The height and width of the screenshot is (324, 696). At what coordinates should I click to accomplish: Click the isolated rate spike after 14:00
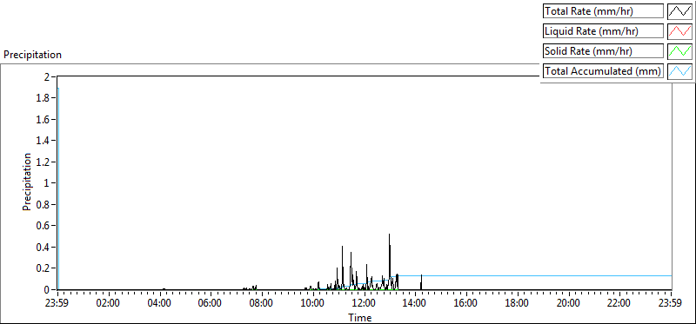[421, 282]
